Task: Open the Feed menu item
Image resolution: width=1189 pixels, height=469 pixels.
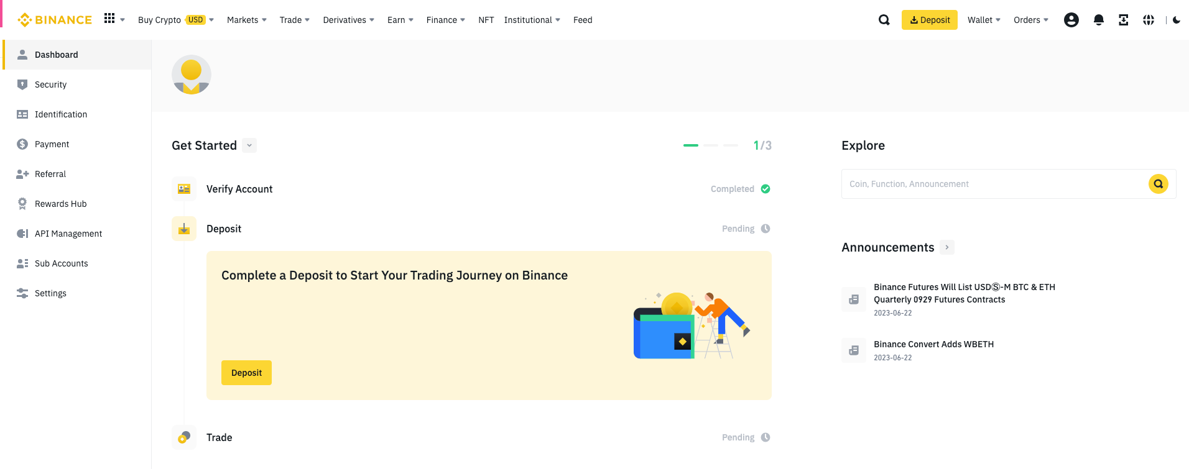Action: [x=583, y=20]
